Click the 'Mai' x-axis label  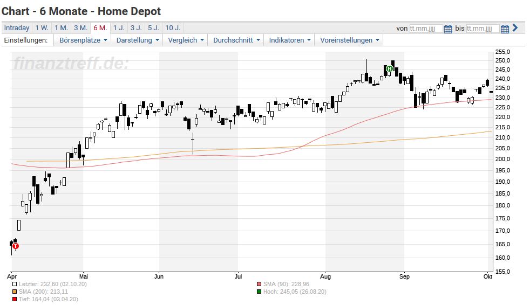[x=83, y=276]
